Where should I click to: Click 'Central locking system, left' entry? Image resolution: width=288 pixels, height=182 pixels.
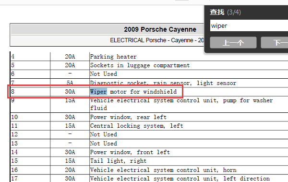point(136,126)
